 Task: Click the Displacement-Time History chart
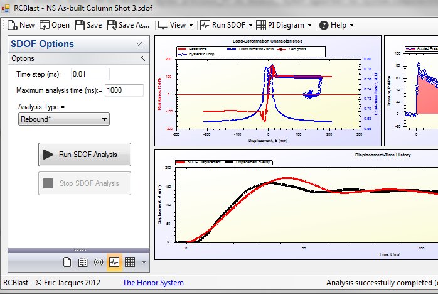click(x=296, y=205)
